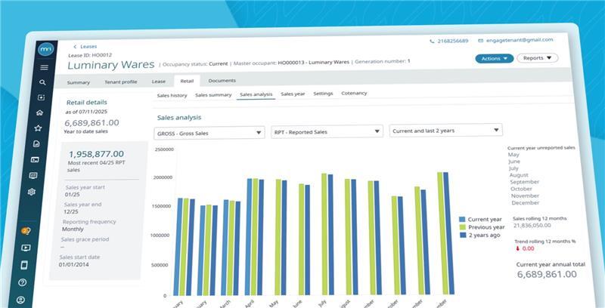
Task: Open the hamburger menu in sidebar
Action: [44, 67]
